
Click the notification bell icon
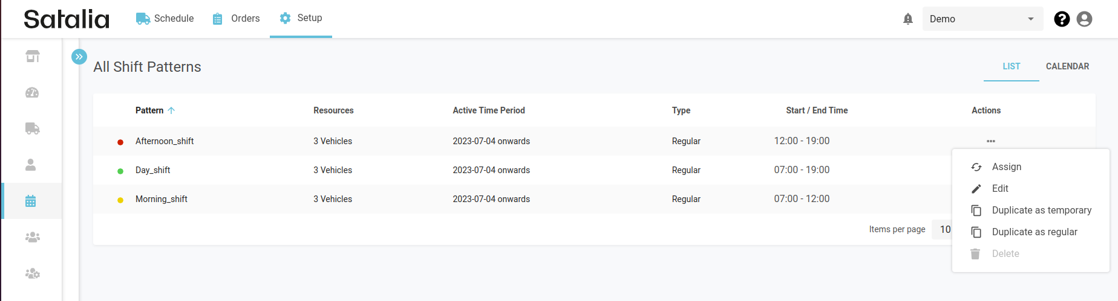tap(907, 19)
